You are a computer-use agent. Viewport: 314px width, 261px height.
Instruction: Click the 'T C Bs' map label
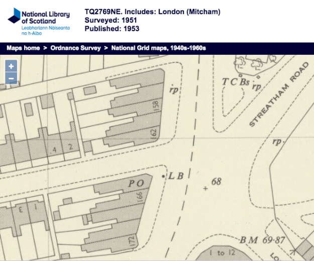236,82
